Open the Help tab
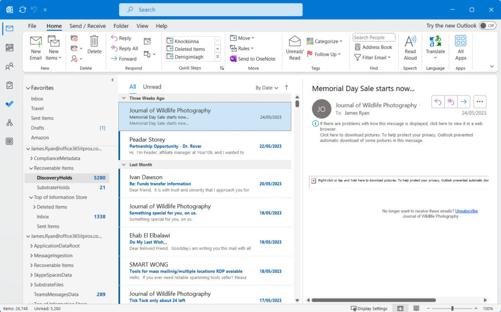 pyautogui.click(x=161, y=26)
